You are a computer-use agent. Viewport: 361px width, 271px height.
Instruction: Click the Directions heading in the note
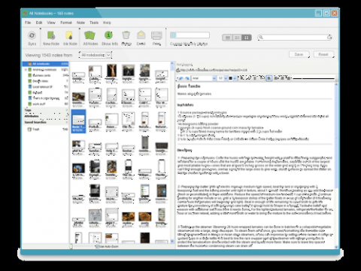(184, 150)
